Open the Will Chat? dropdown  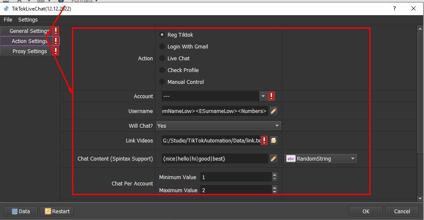click(x=219, y=126)
